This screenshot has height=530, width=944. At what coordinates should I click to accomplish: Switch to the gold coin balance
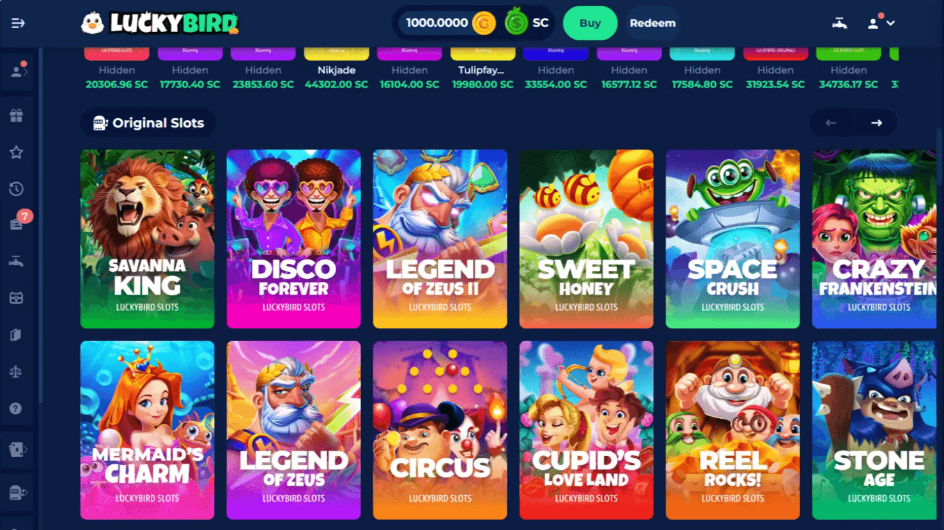484,24
